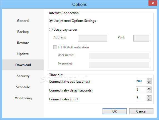The image size is (159, 120).
Task: Click the Cancel button
Action: tap(141, 111)
